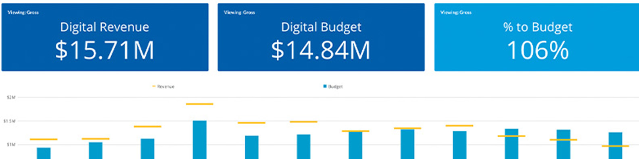Click the Digital Revenue card title
The width and height of the screenshot is (639, 159).
coord(104,27)
